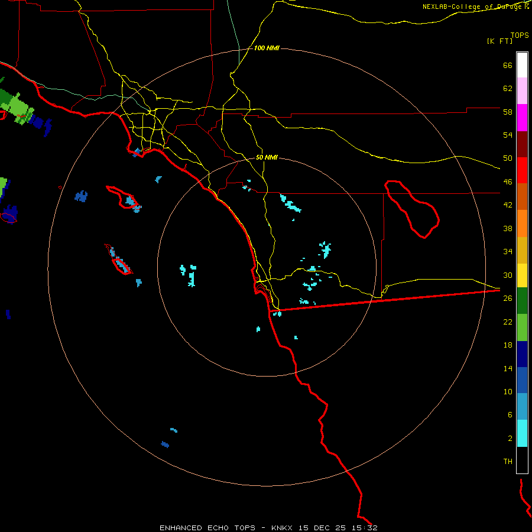Select the '10' legend value
The height and width of the screenshot is (532, 532).
508,391
